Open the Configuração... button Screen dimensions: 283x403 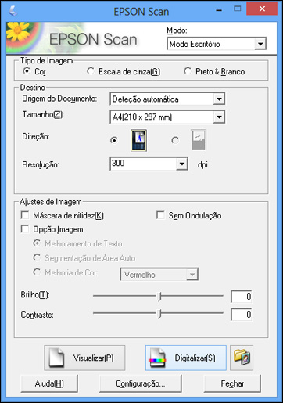(140, 383)
